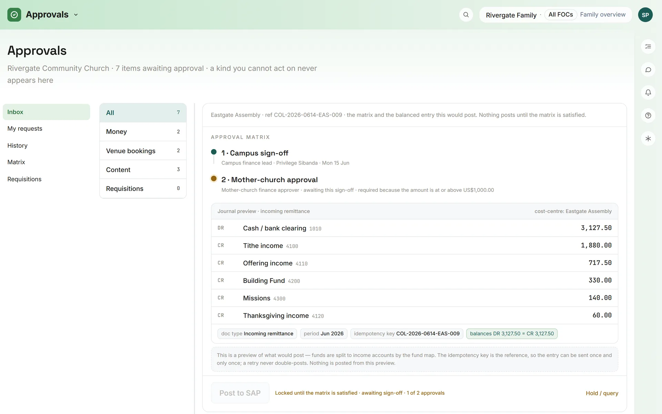Click the amount 3,127.50 in the DR row
Screen dimensions: 662x414
[596, 228]
